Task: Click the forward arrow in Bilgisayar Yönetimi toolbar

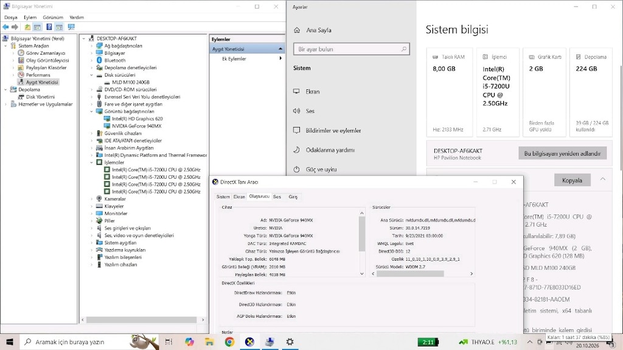Action: pyautogui.click(x=15, y=27)
